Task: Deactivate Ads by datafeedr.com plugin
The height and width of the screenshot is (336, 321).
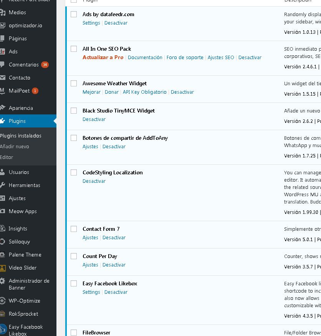Action: (116, 23)
